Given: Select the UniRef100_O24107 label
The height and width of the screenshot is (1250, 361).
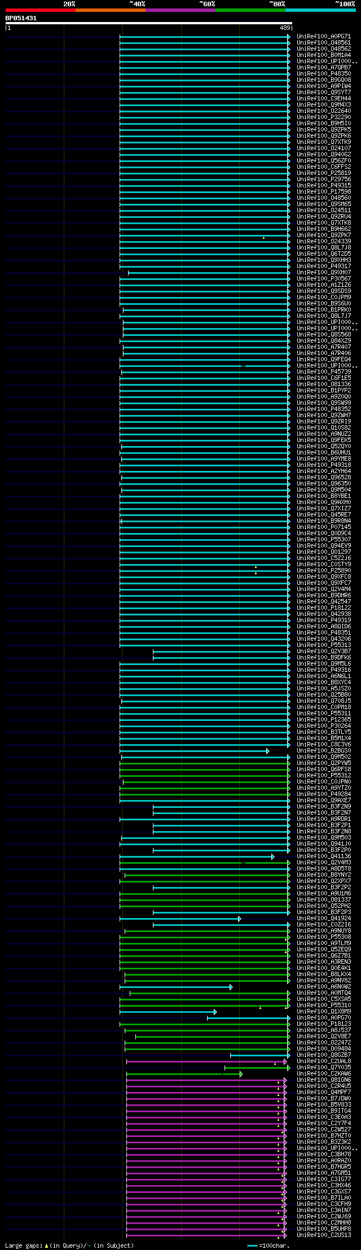Looking at the screenshot, I should click(x=324, y=148).
